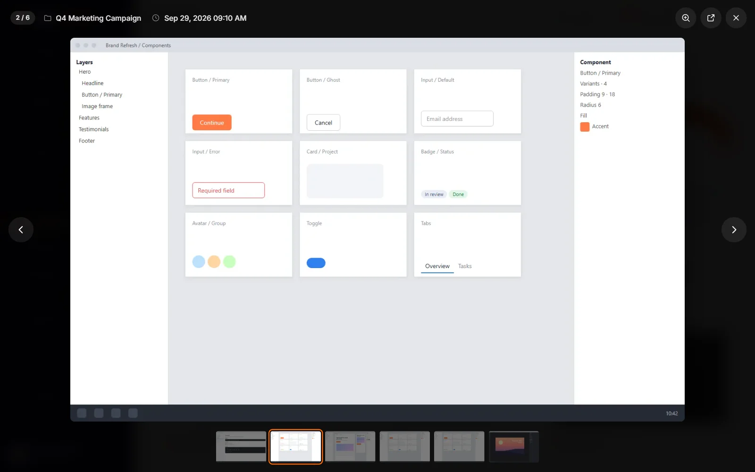This screenshot has width=755, height=472.
Task: Click the Cancel ghost button
Action: [x=323, y=123]
